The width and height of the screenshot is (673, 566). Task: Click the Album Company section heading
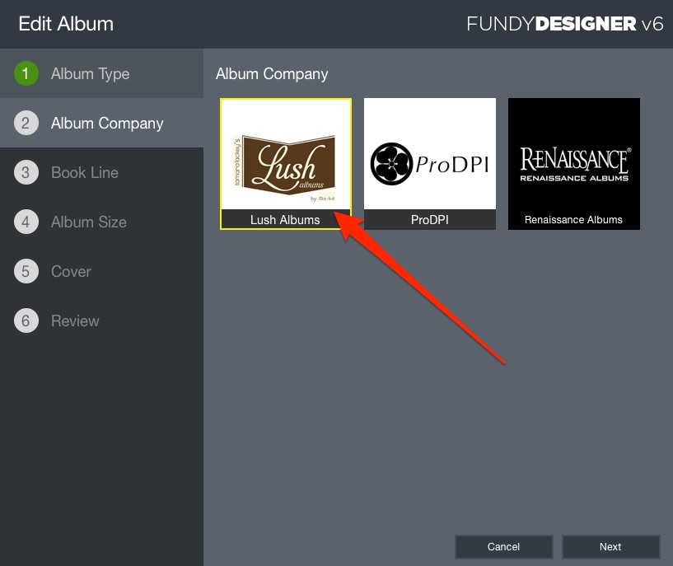pos(272,74)
